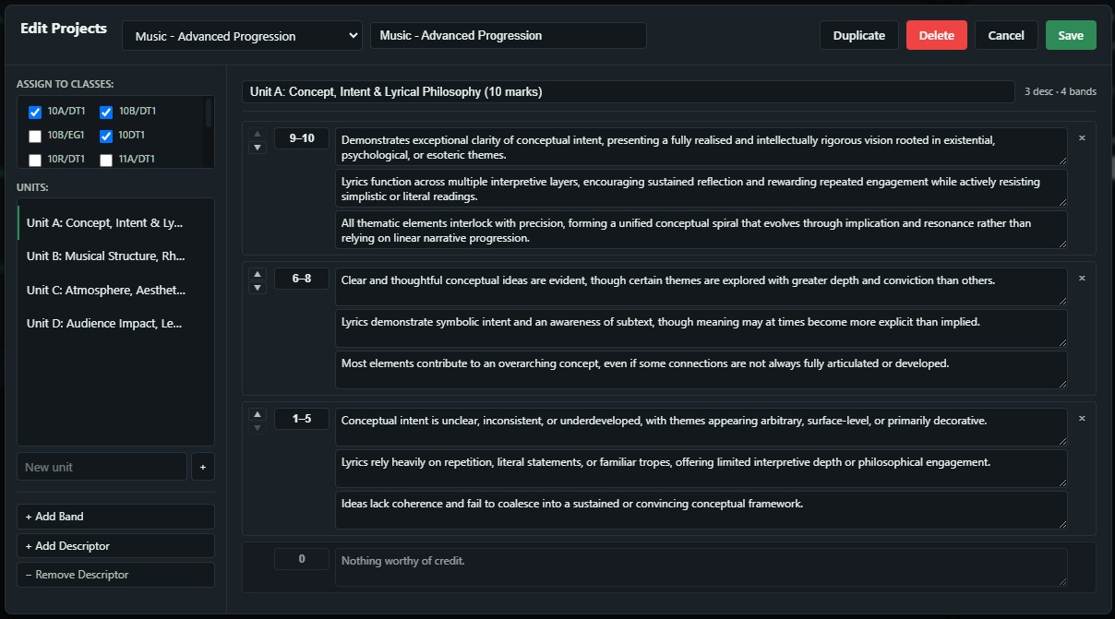The height and width of the screenshot is (619, 1115).
Task: Select Unit B: Musical Structure from the list
Action: (106, 256)
